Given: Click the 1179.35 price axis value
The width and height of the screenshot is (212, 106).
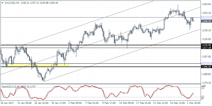Looking at the screenshot, I should click(207, 83).
